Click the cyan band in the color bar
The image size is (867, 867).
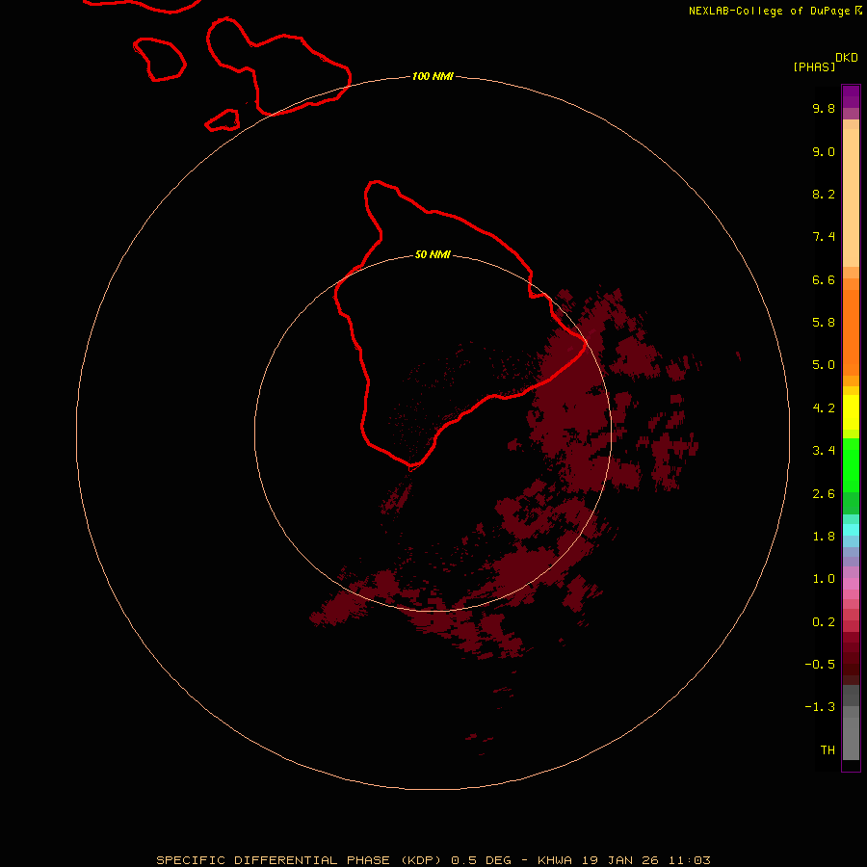coord(851,530)
